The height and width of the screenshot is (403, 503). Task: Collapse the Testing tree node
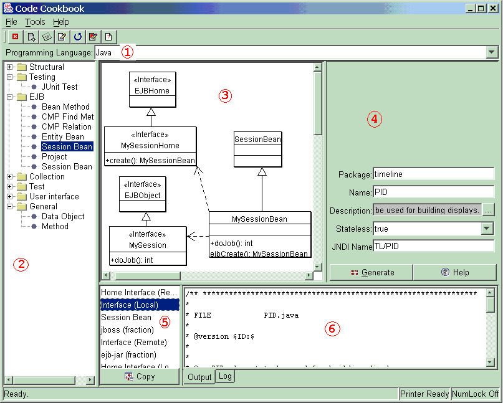pyautogui.click(x=9, y=77)
